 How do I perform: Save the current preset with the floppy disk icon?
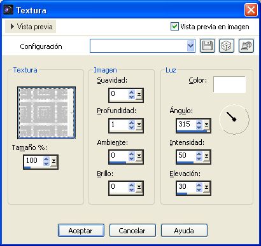pos(208,46)
